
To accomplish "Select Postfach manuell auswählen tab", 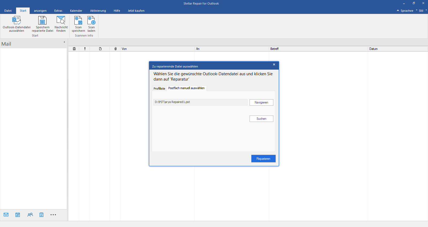I will tap(186, 88).
